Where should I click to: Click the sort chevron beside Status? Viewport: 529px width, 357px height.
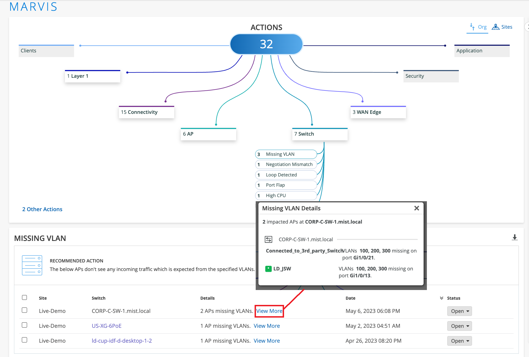[x=441, y=298]
